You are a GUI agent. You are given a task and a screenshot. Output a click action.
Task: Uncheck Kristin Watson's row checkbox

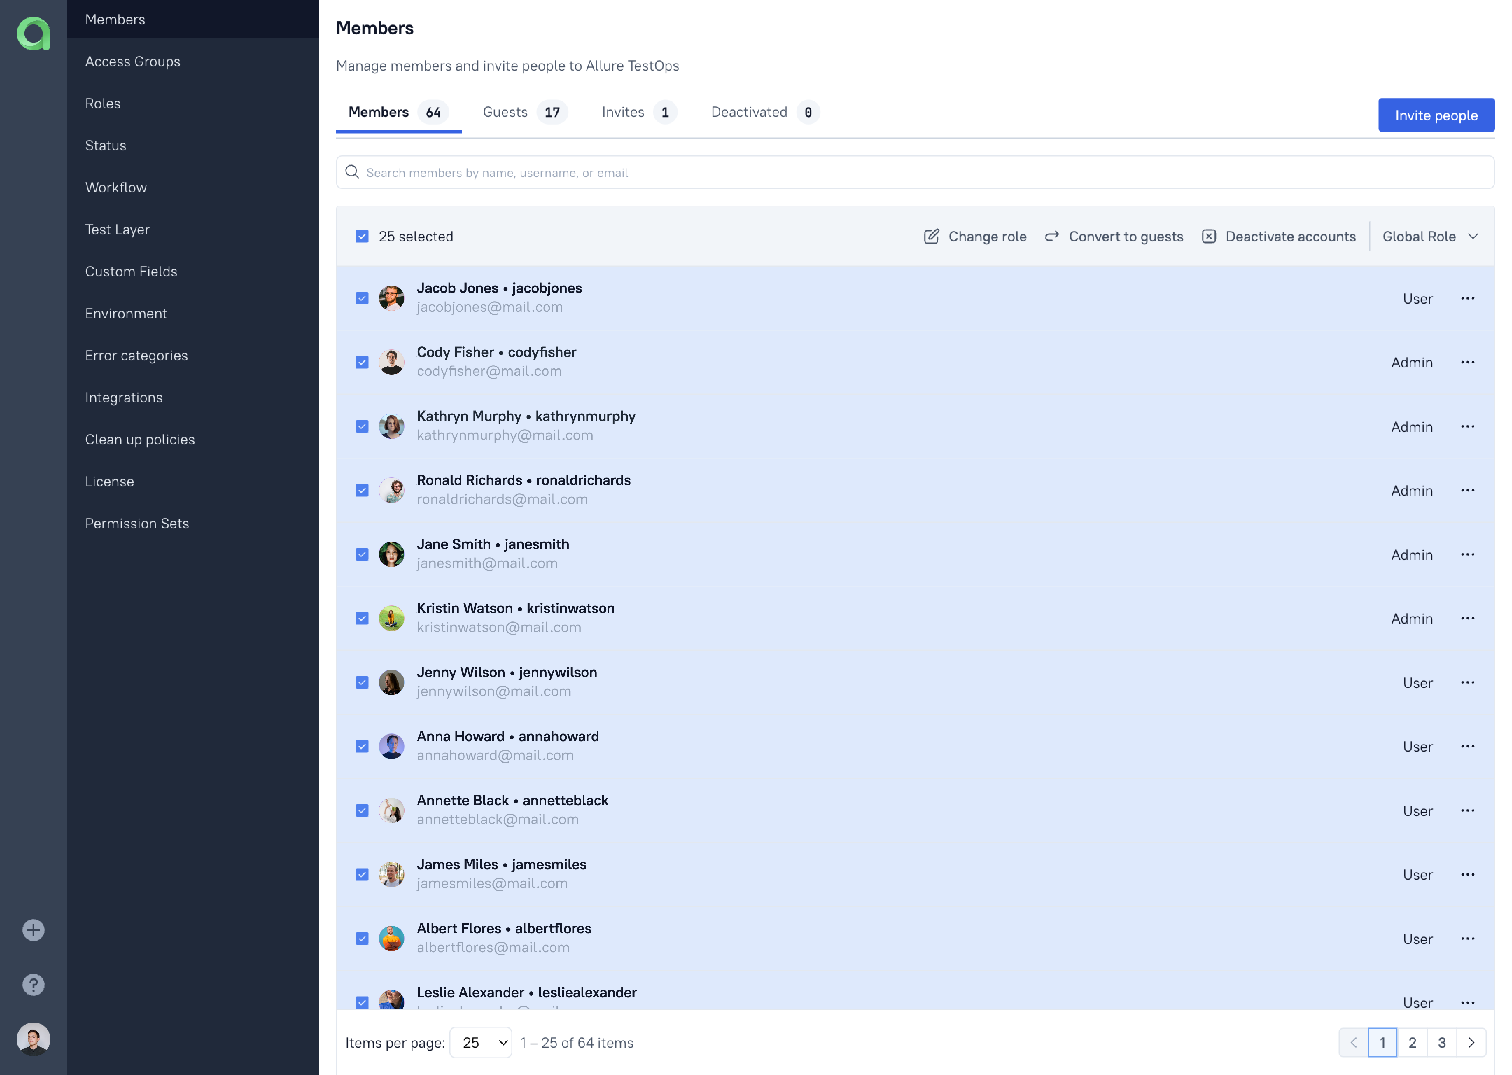362,618
